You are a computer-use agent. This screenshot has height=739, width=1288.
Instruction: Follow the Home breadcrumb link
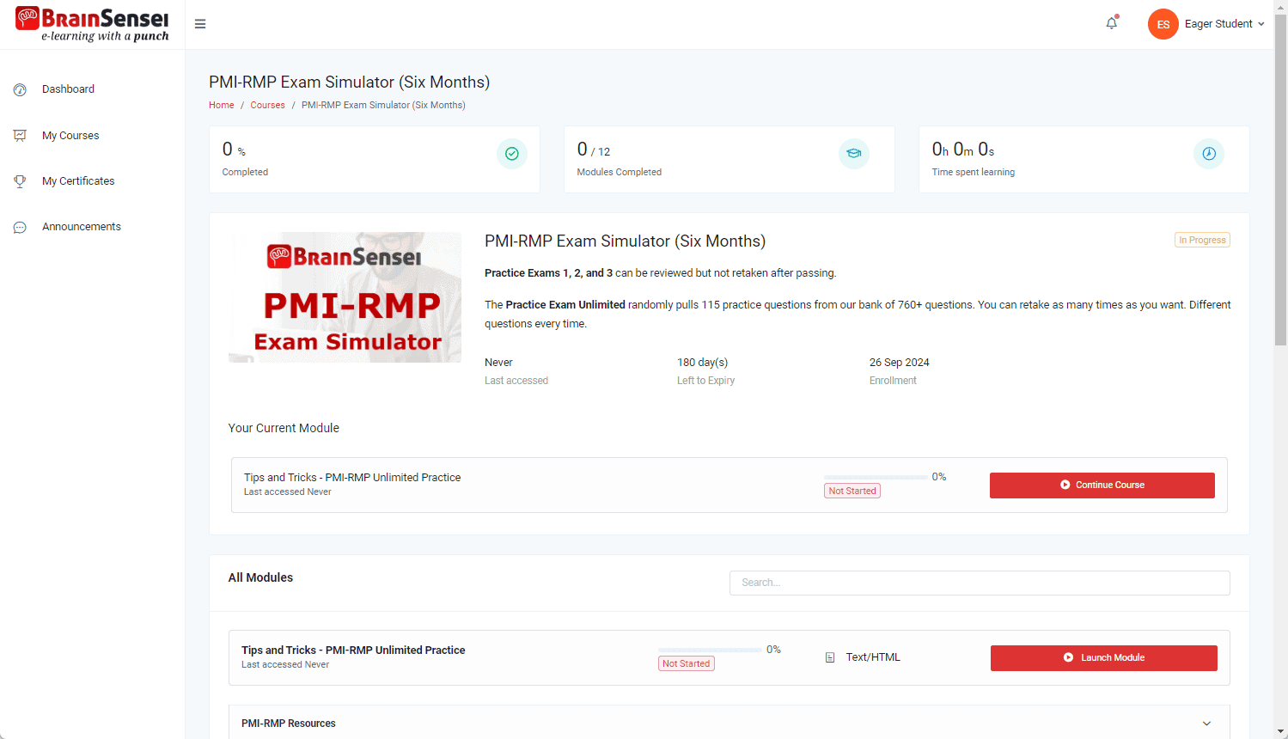coord(221,105)
